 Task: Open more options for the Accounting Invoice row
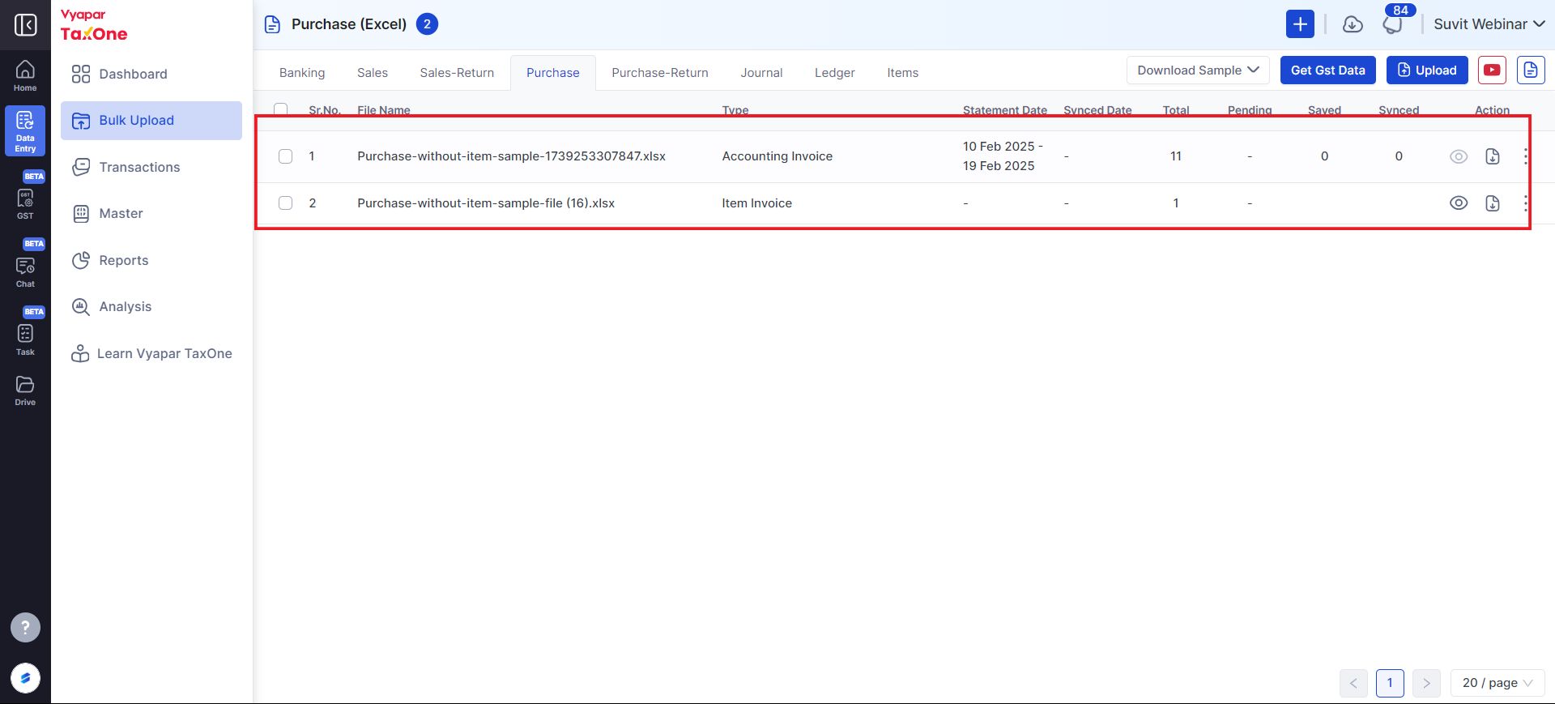1525,156
